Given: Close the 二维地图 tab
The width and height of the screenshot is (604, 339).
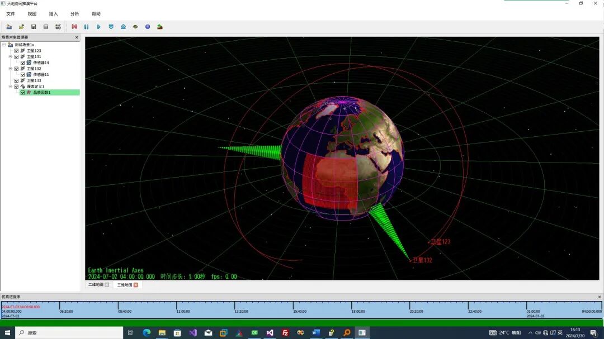Looking at the screenshot, I should (107, 285).
